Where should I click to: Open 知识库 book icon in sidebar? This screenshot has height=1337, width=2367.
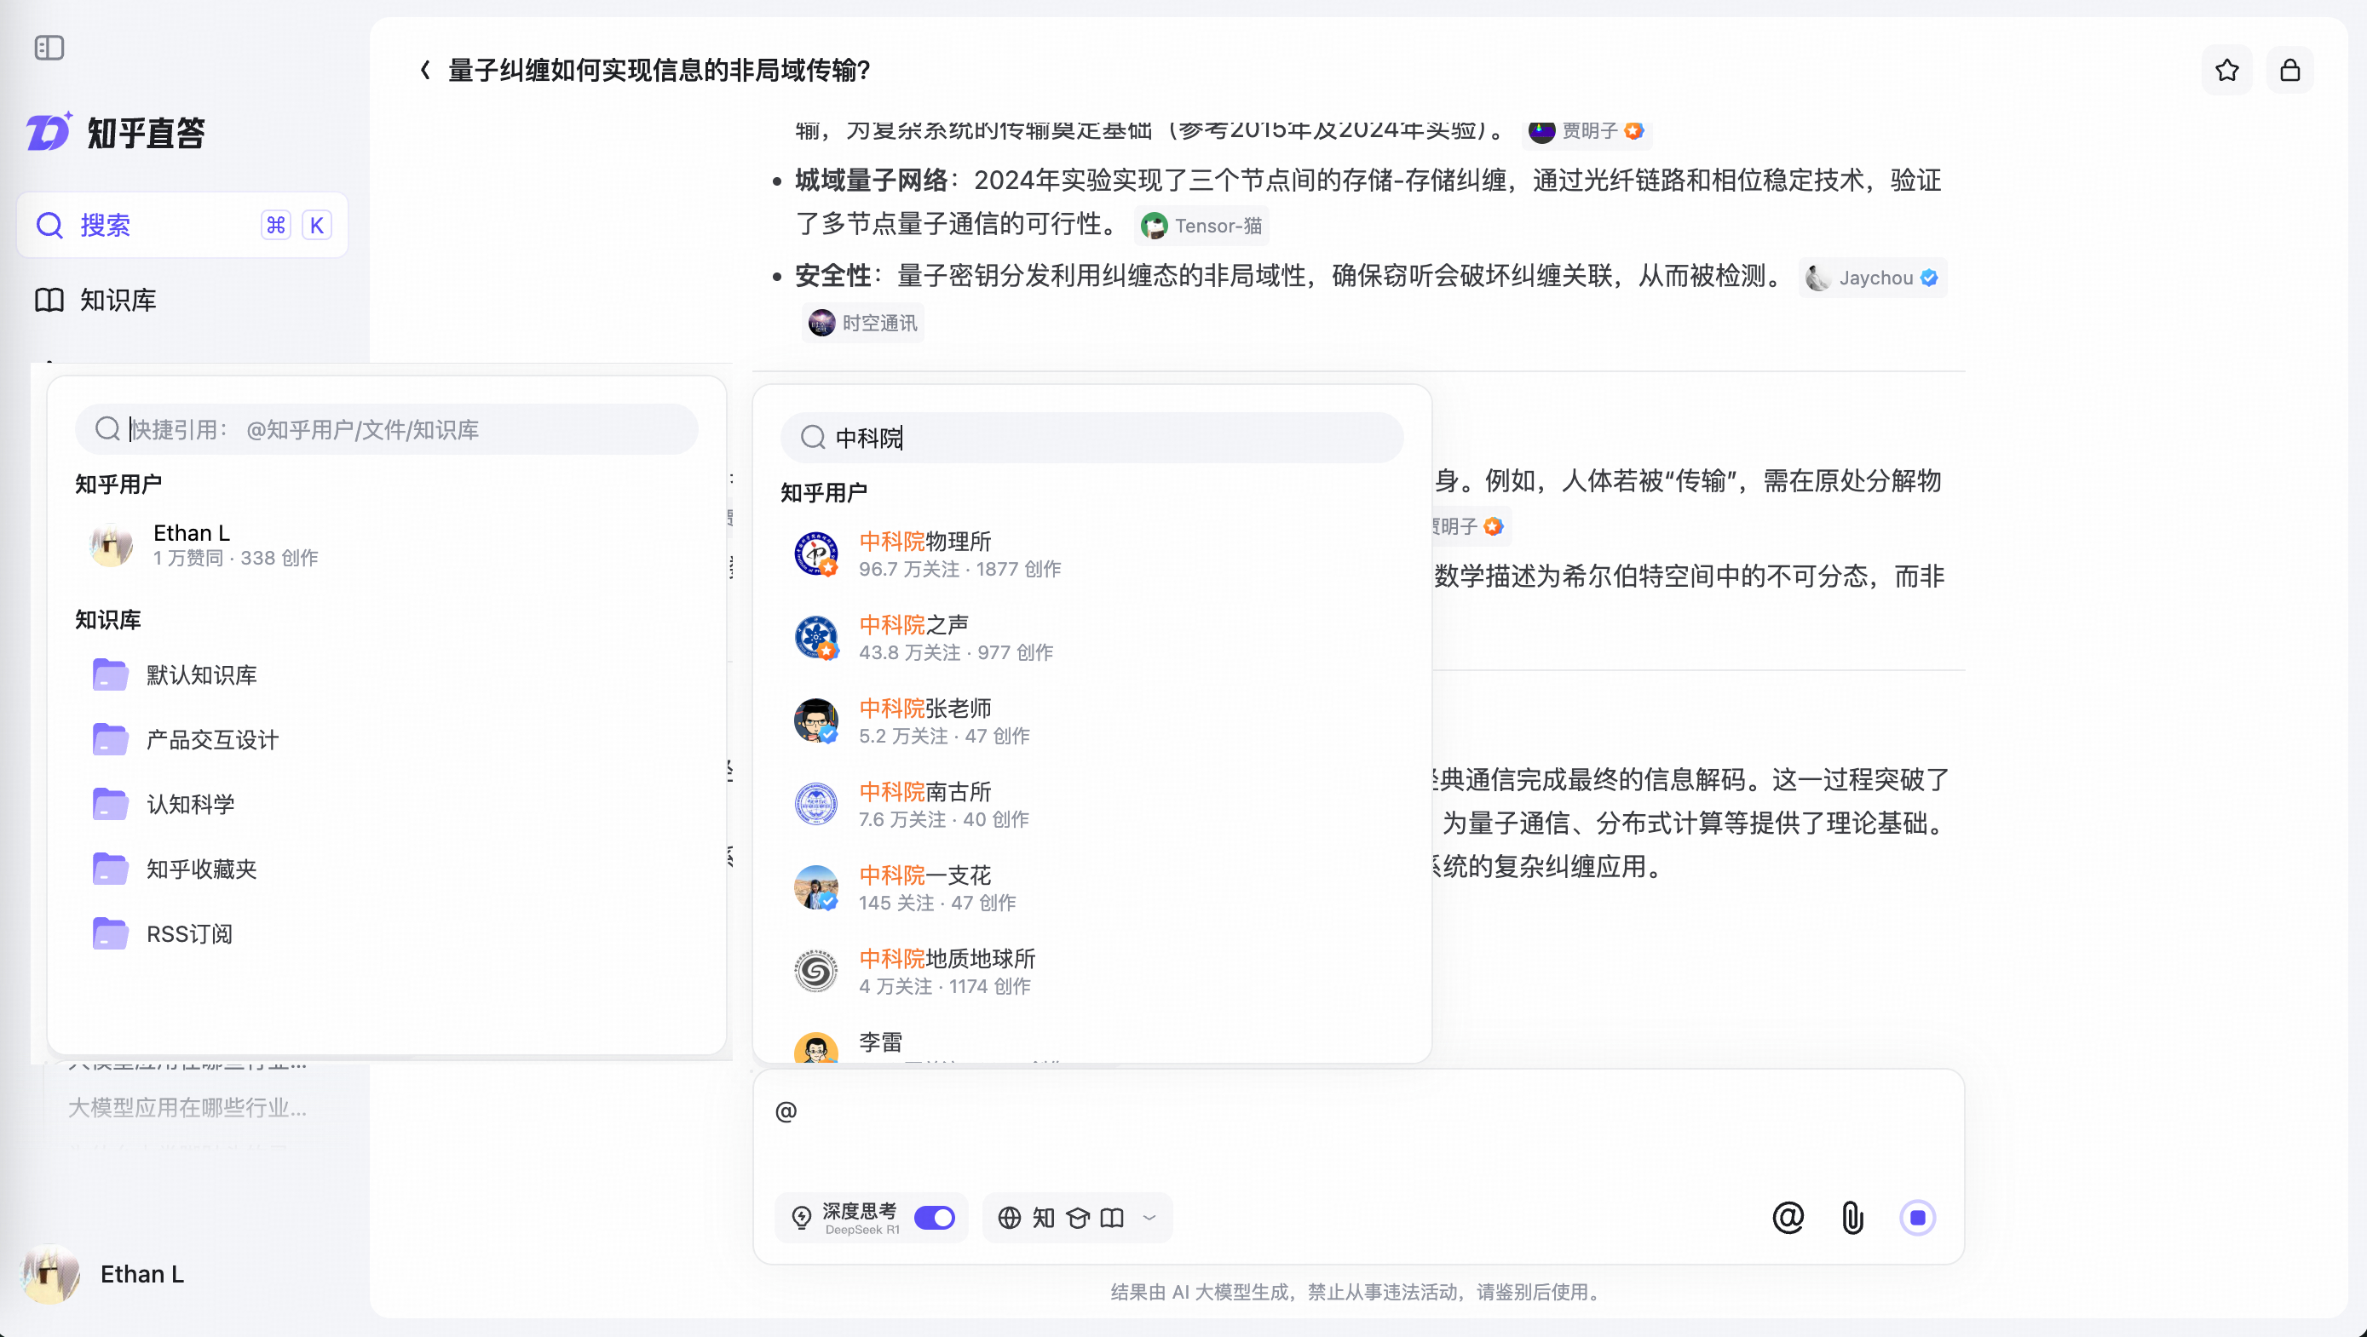tap(49, 300)
